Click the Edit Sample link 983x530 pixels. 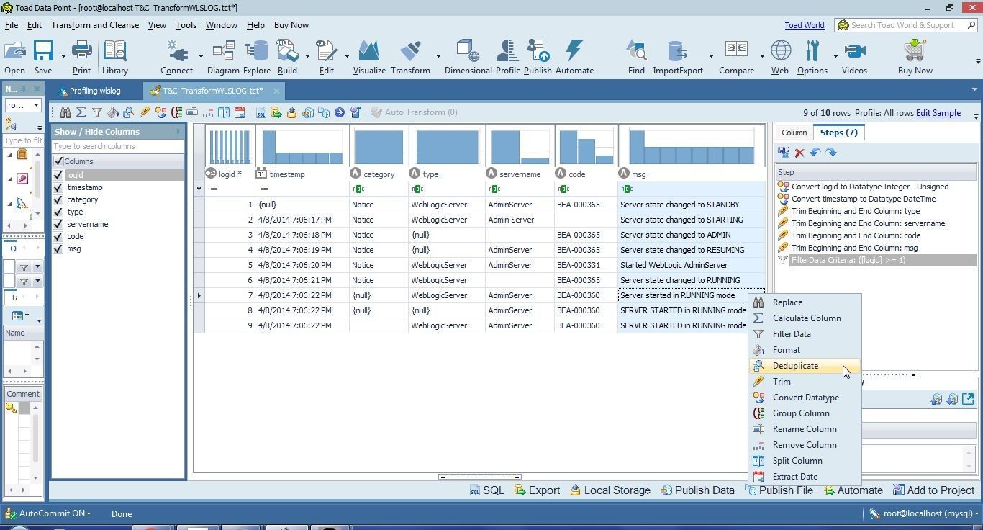pos(938,113)
